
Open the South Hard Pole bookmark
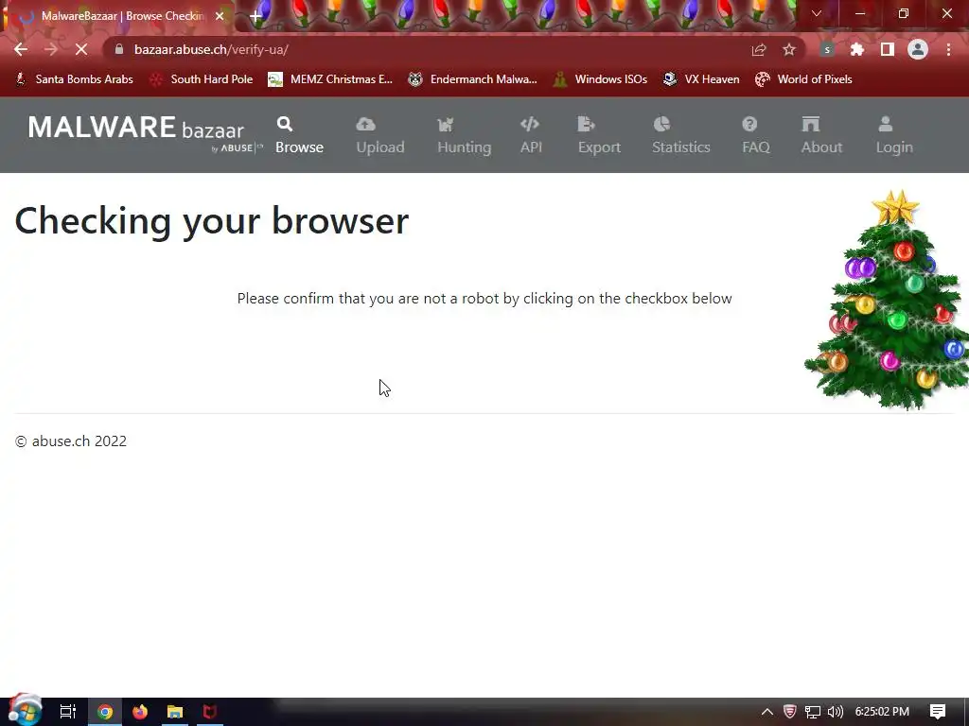pyautogui.click(x=202, y=79)
